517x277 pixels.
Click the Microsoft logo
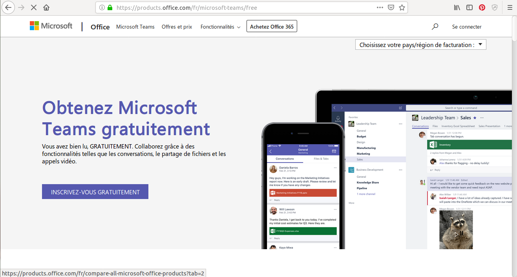[x=51, y=26]
